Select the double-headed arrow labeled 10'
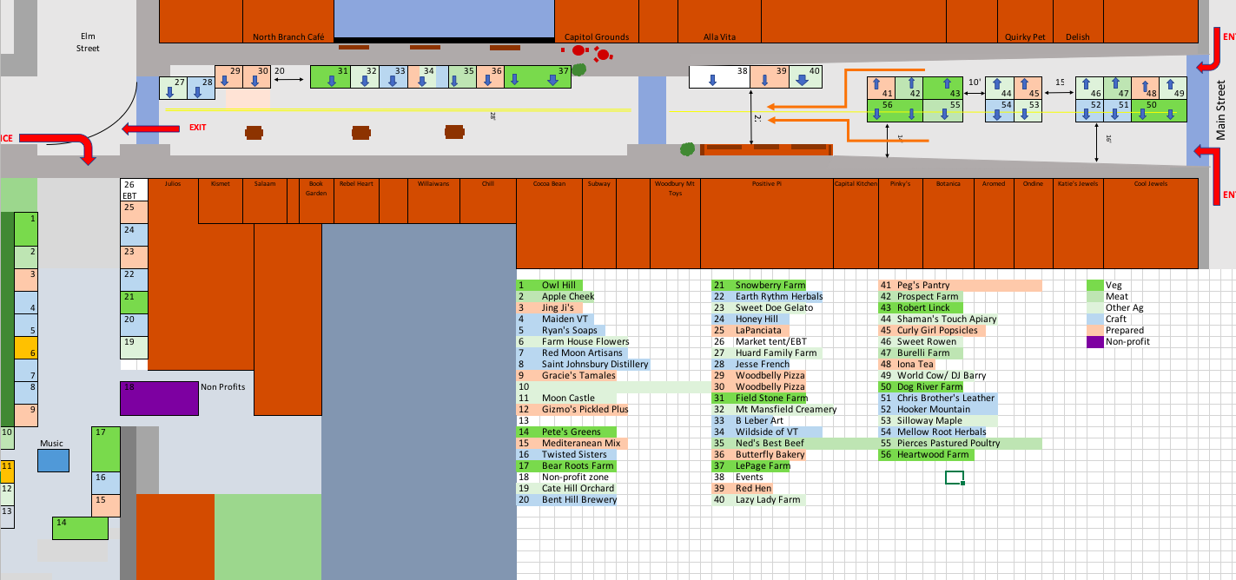The height and width of the screenshot is (580, 1236). click(x=975, y=93)
